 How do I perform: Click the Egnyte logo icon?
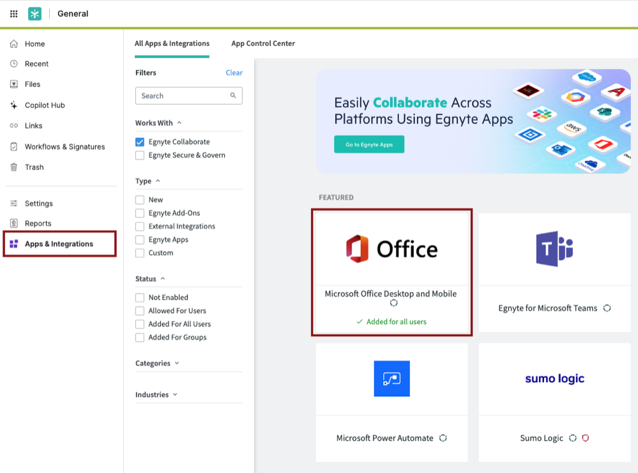click(34, 14)
